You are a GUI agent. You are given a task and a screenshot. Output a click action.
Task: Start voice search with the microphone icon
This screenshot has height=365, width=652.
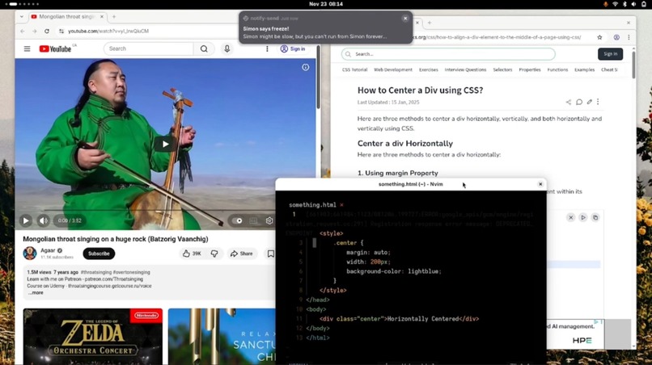pos(227,48)
